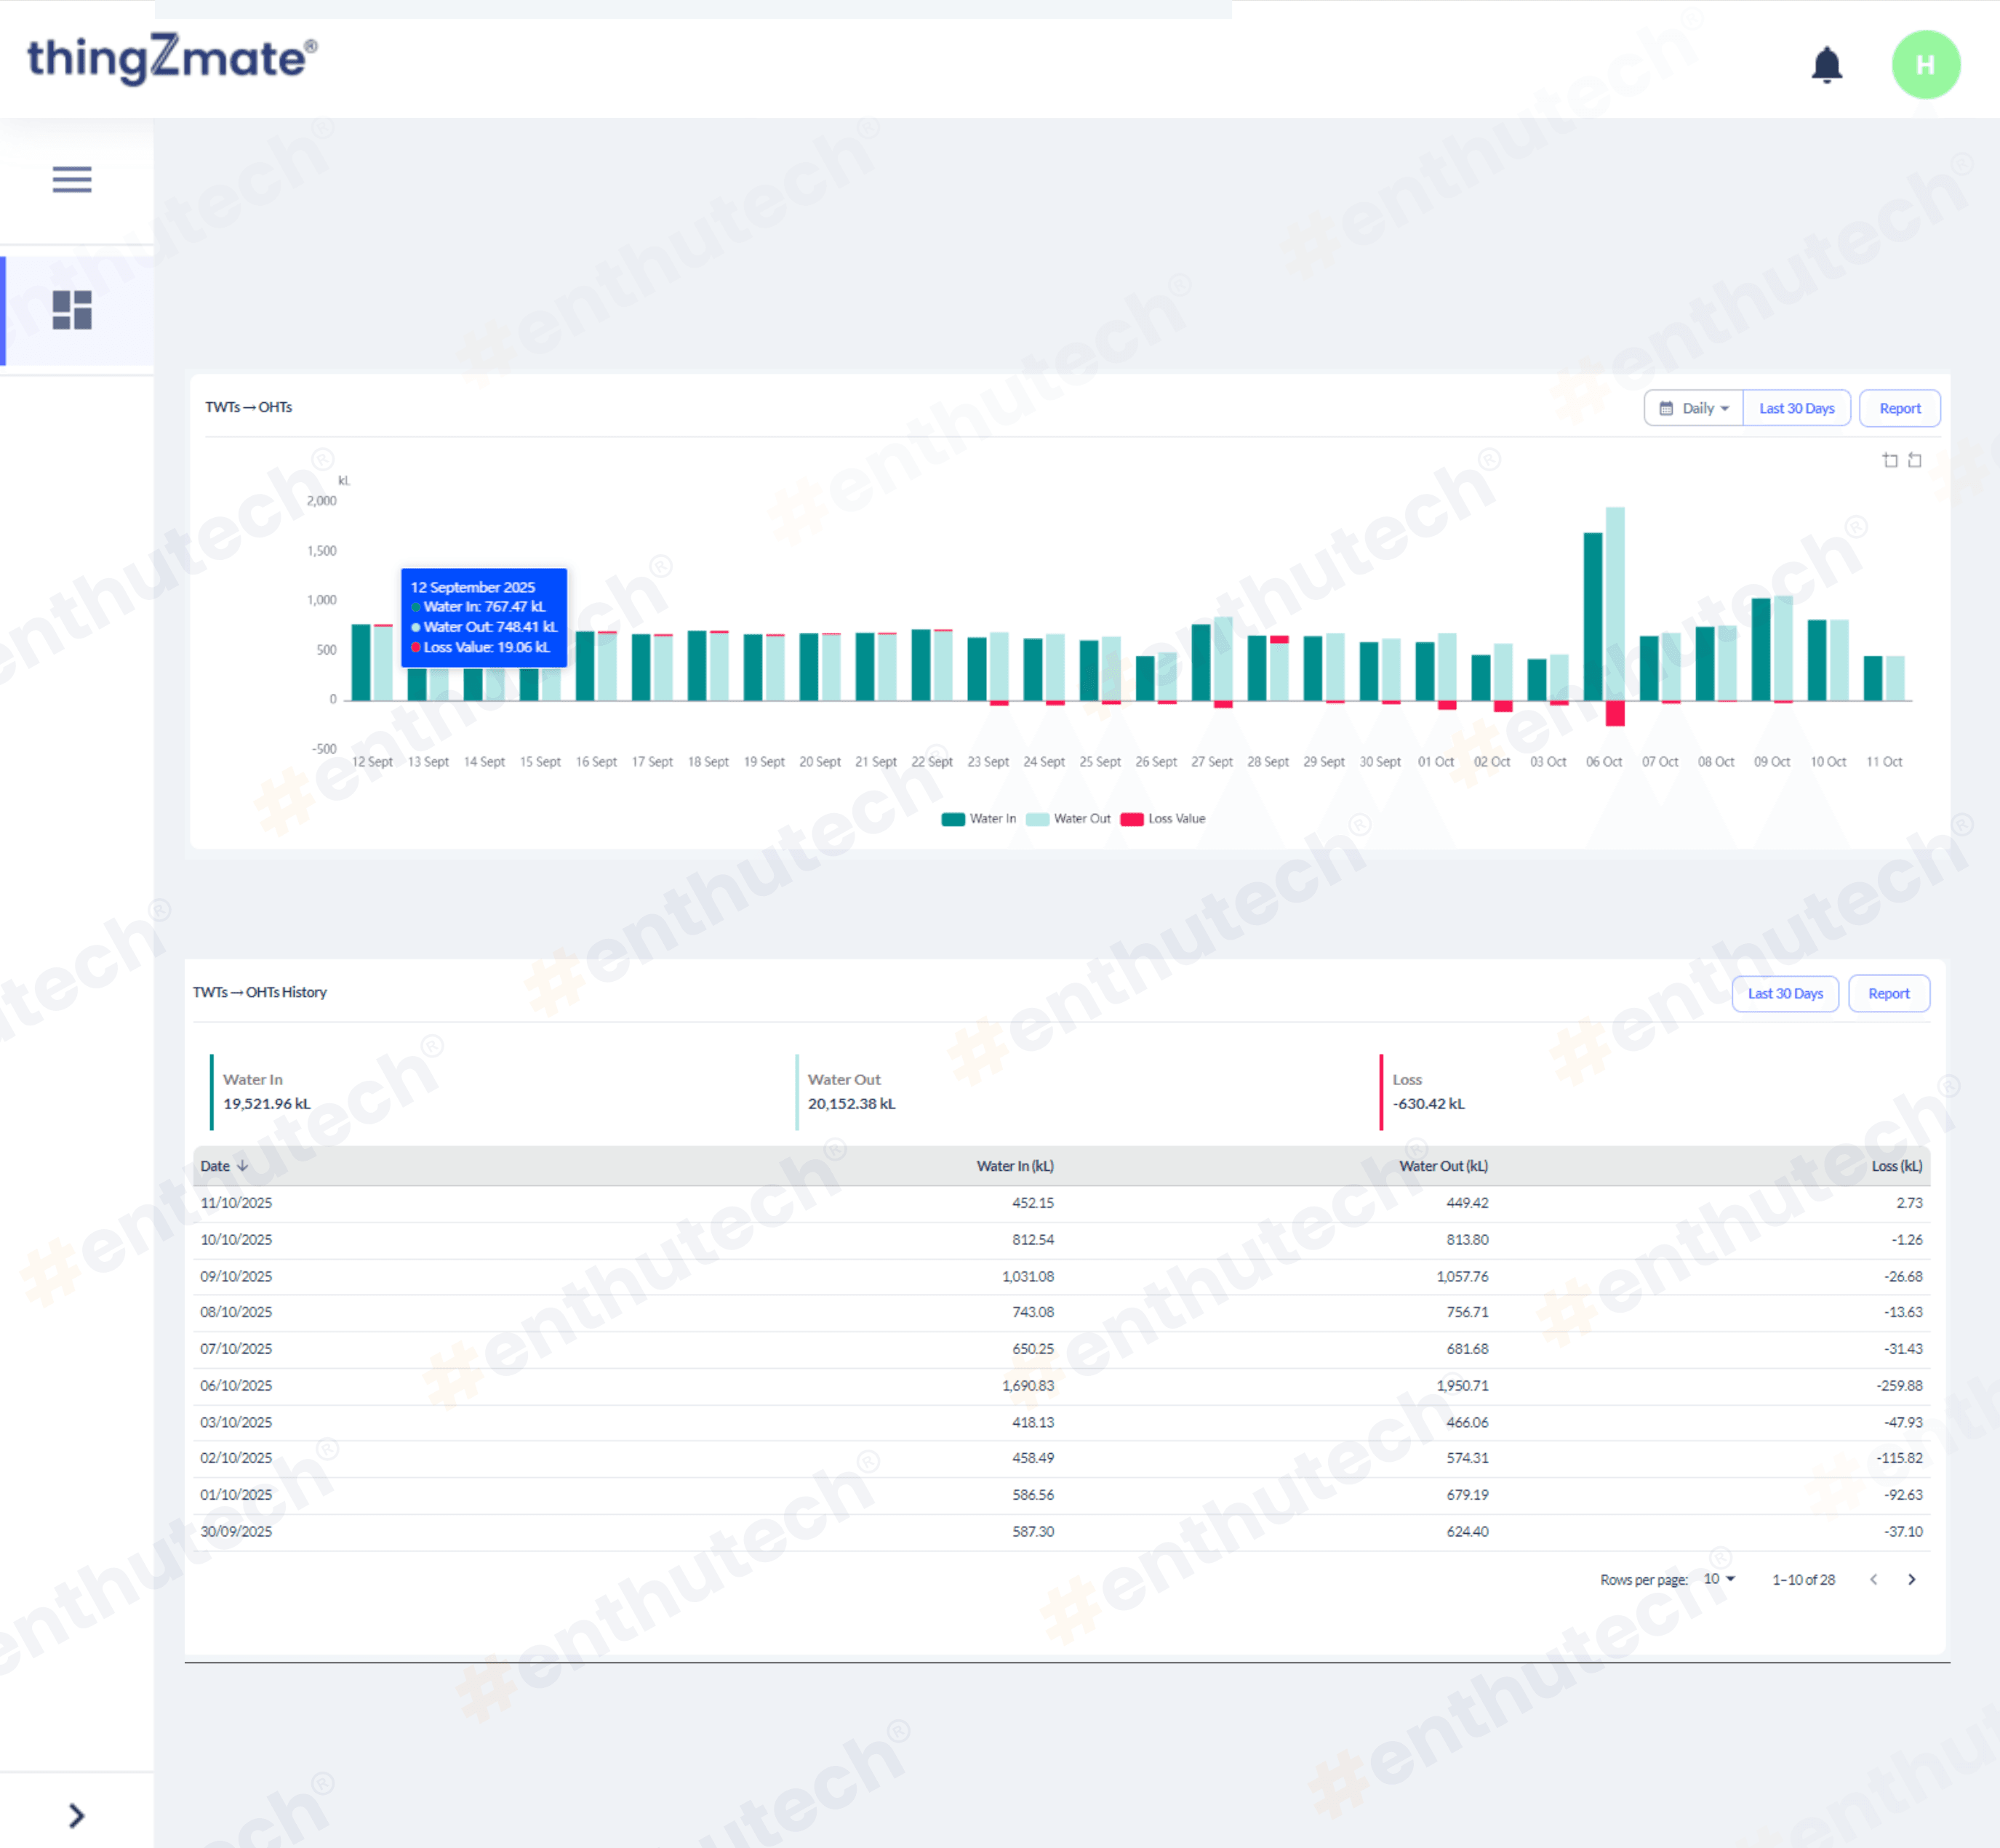Open the notifications bell
Image resolution: width=2000 pixels, height=1848 pixels.
coord(1826,65)
